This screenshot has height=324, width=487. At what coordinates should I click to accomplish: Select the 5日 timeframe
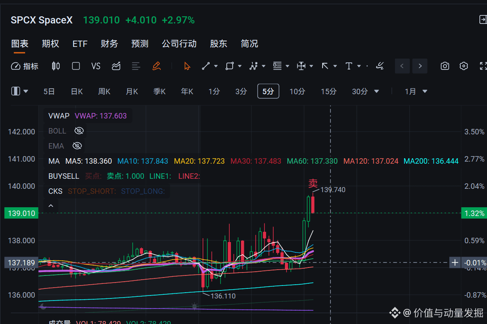(x=49, y=91)
